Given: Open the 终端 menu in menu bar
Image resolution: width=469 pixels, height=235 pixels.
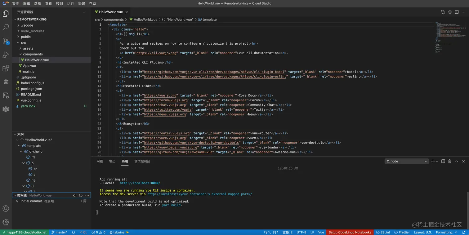Looking at the screenshot, I should (x=82, y=3).
